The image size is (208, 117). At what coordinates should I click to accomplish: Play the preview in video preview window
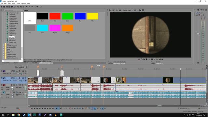point(147,59)
